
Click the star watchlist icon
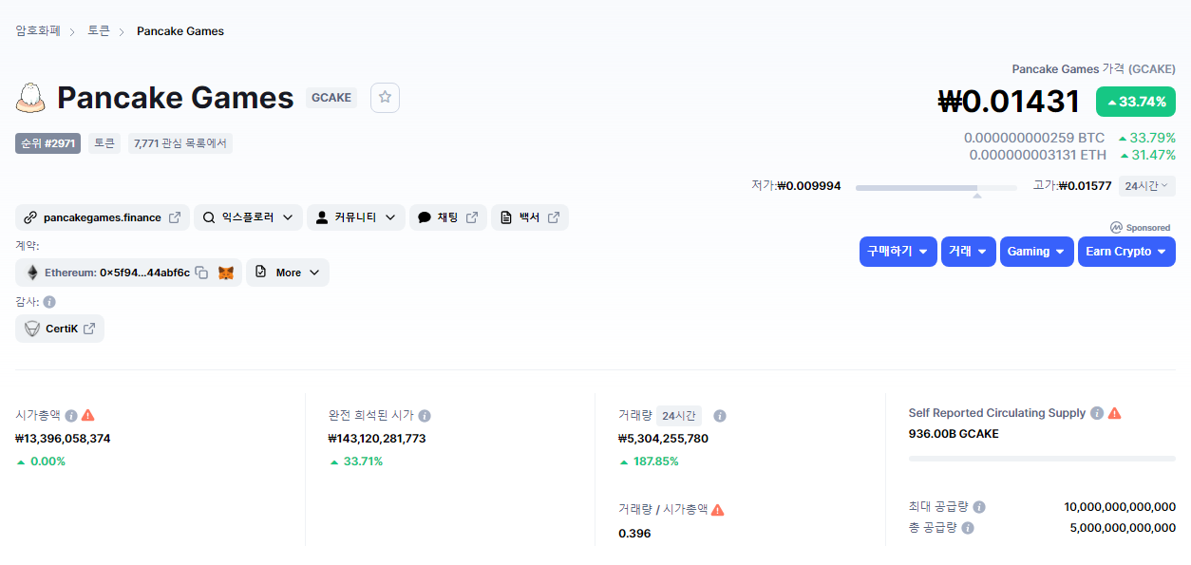coord(385,98)
